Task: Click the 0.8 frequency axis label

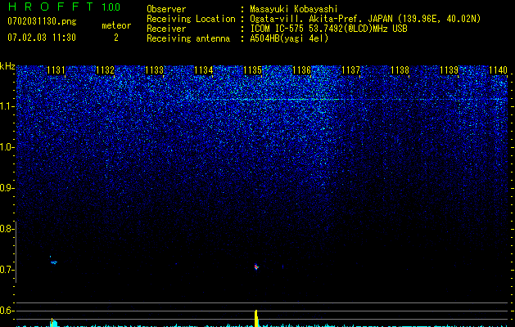Action: 6,229
